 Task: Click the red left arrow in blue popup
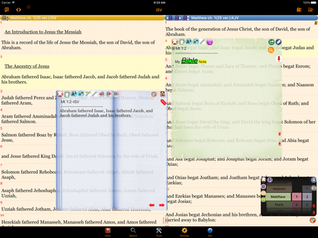pyautogui.click(x=152, y=205)
